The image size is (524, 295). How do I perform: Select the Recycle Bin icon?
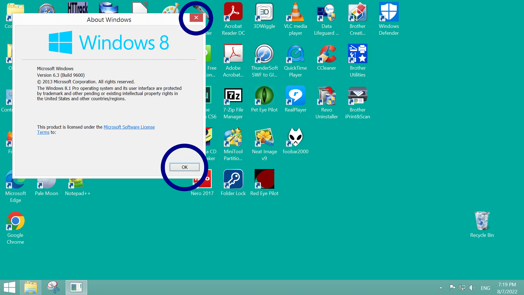482,225
